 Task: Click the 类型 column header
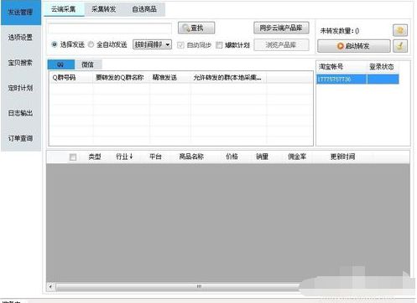95,157
